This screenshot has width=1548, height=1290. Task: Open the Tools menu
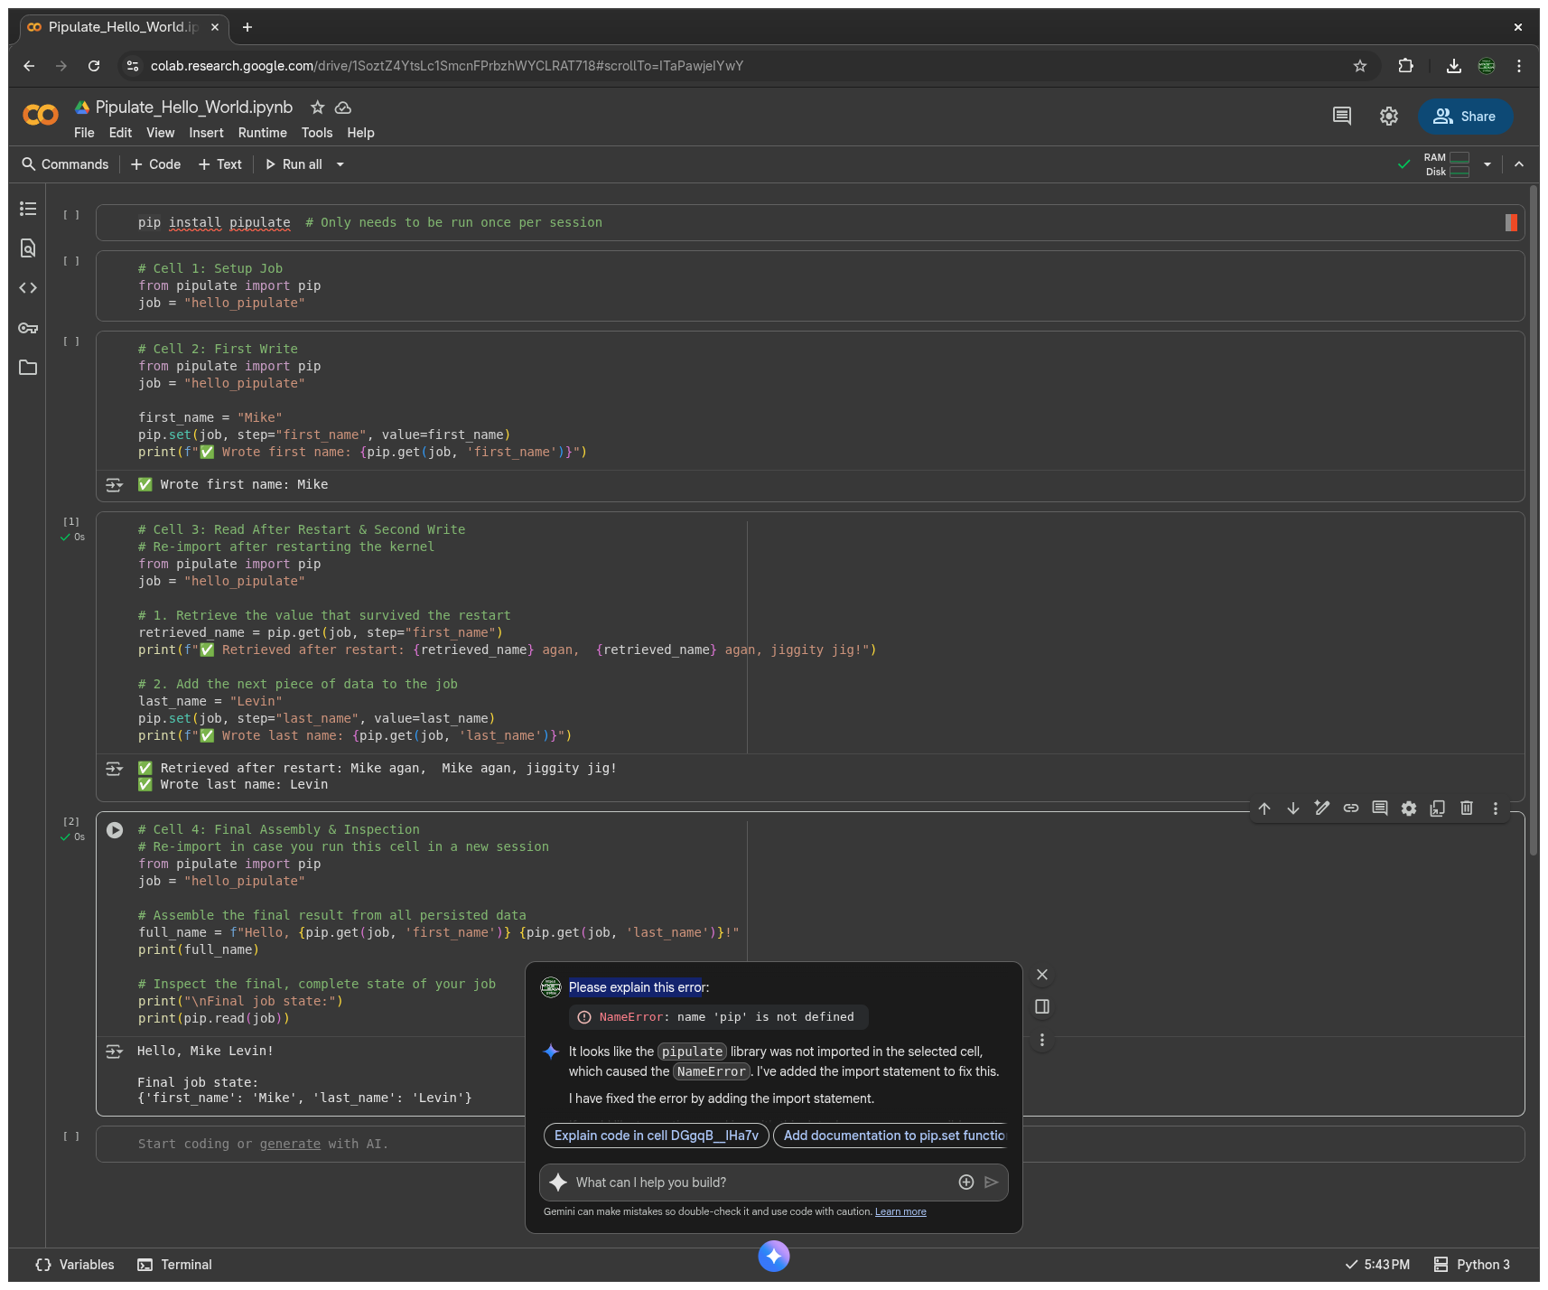click(317, 133)
